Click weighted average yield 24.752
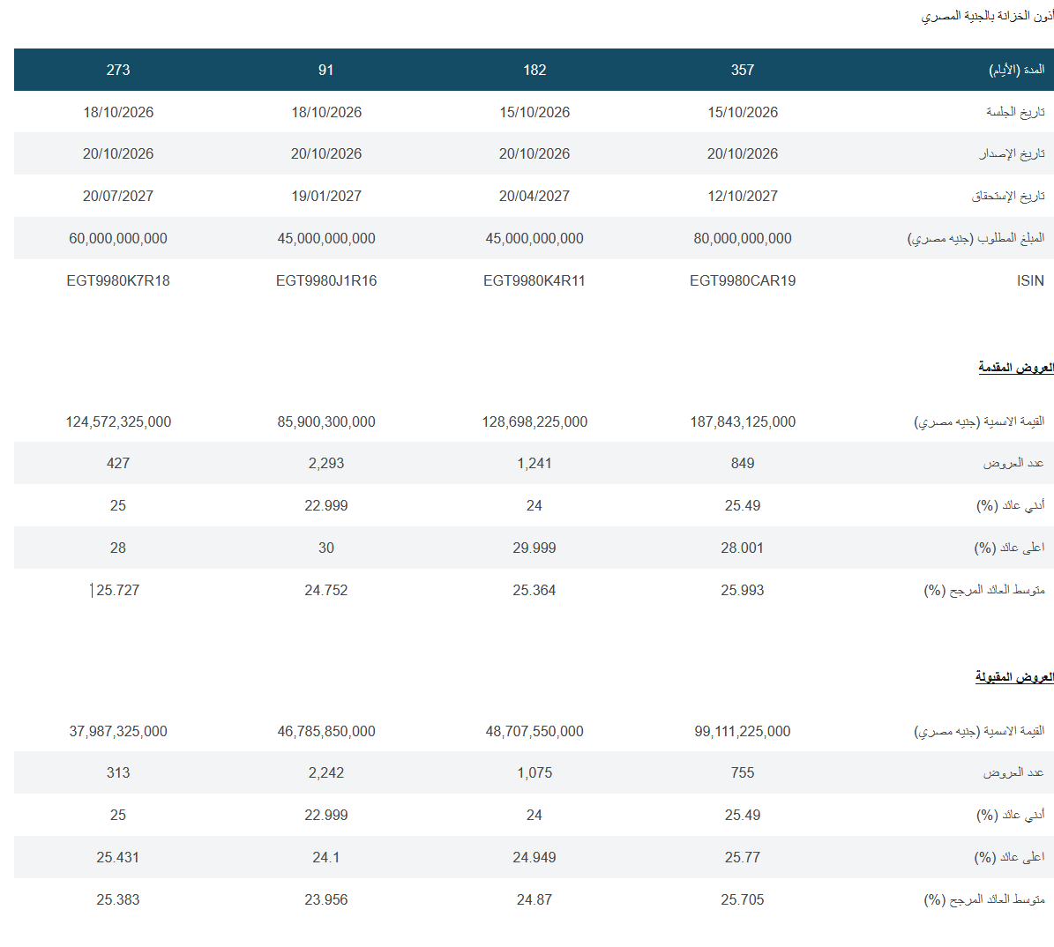Viewport: 1054px width, 947px height. [x=326, y=591]
